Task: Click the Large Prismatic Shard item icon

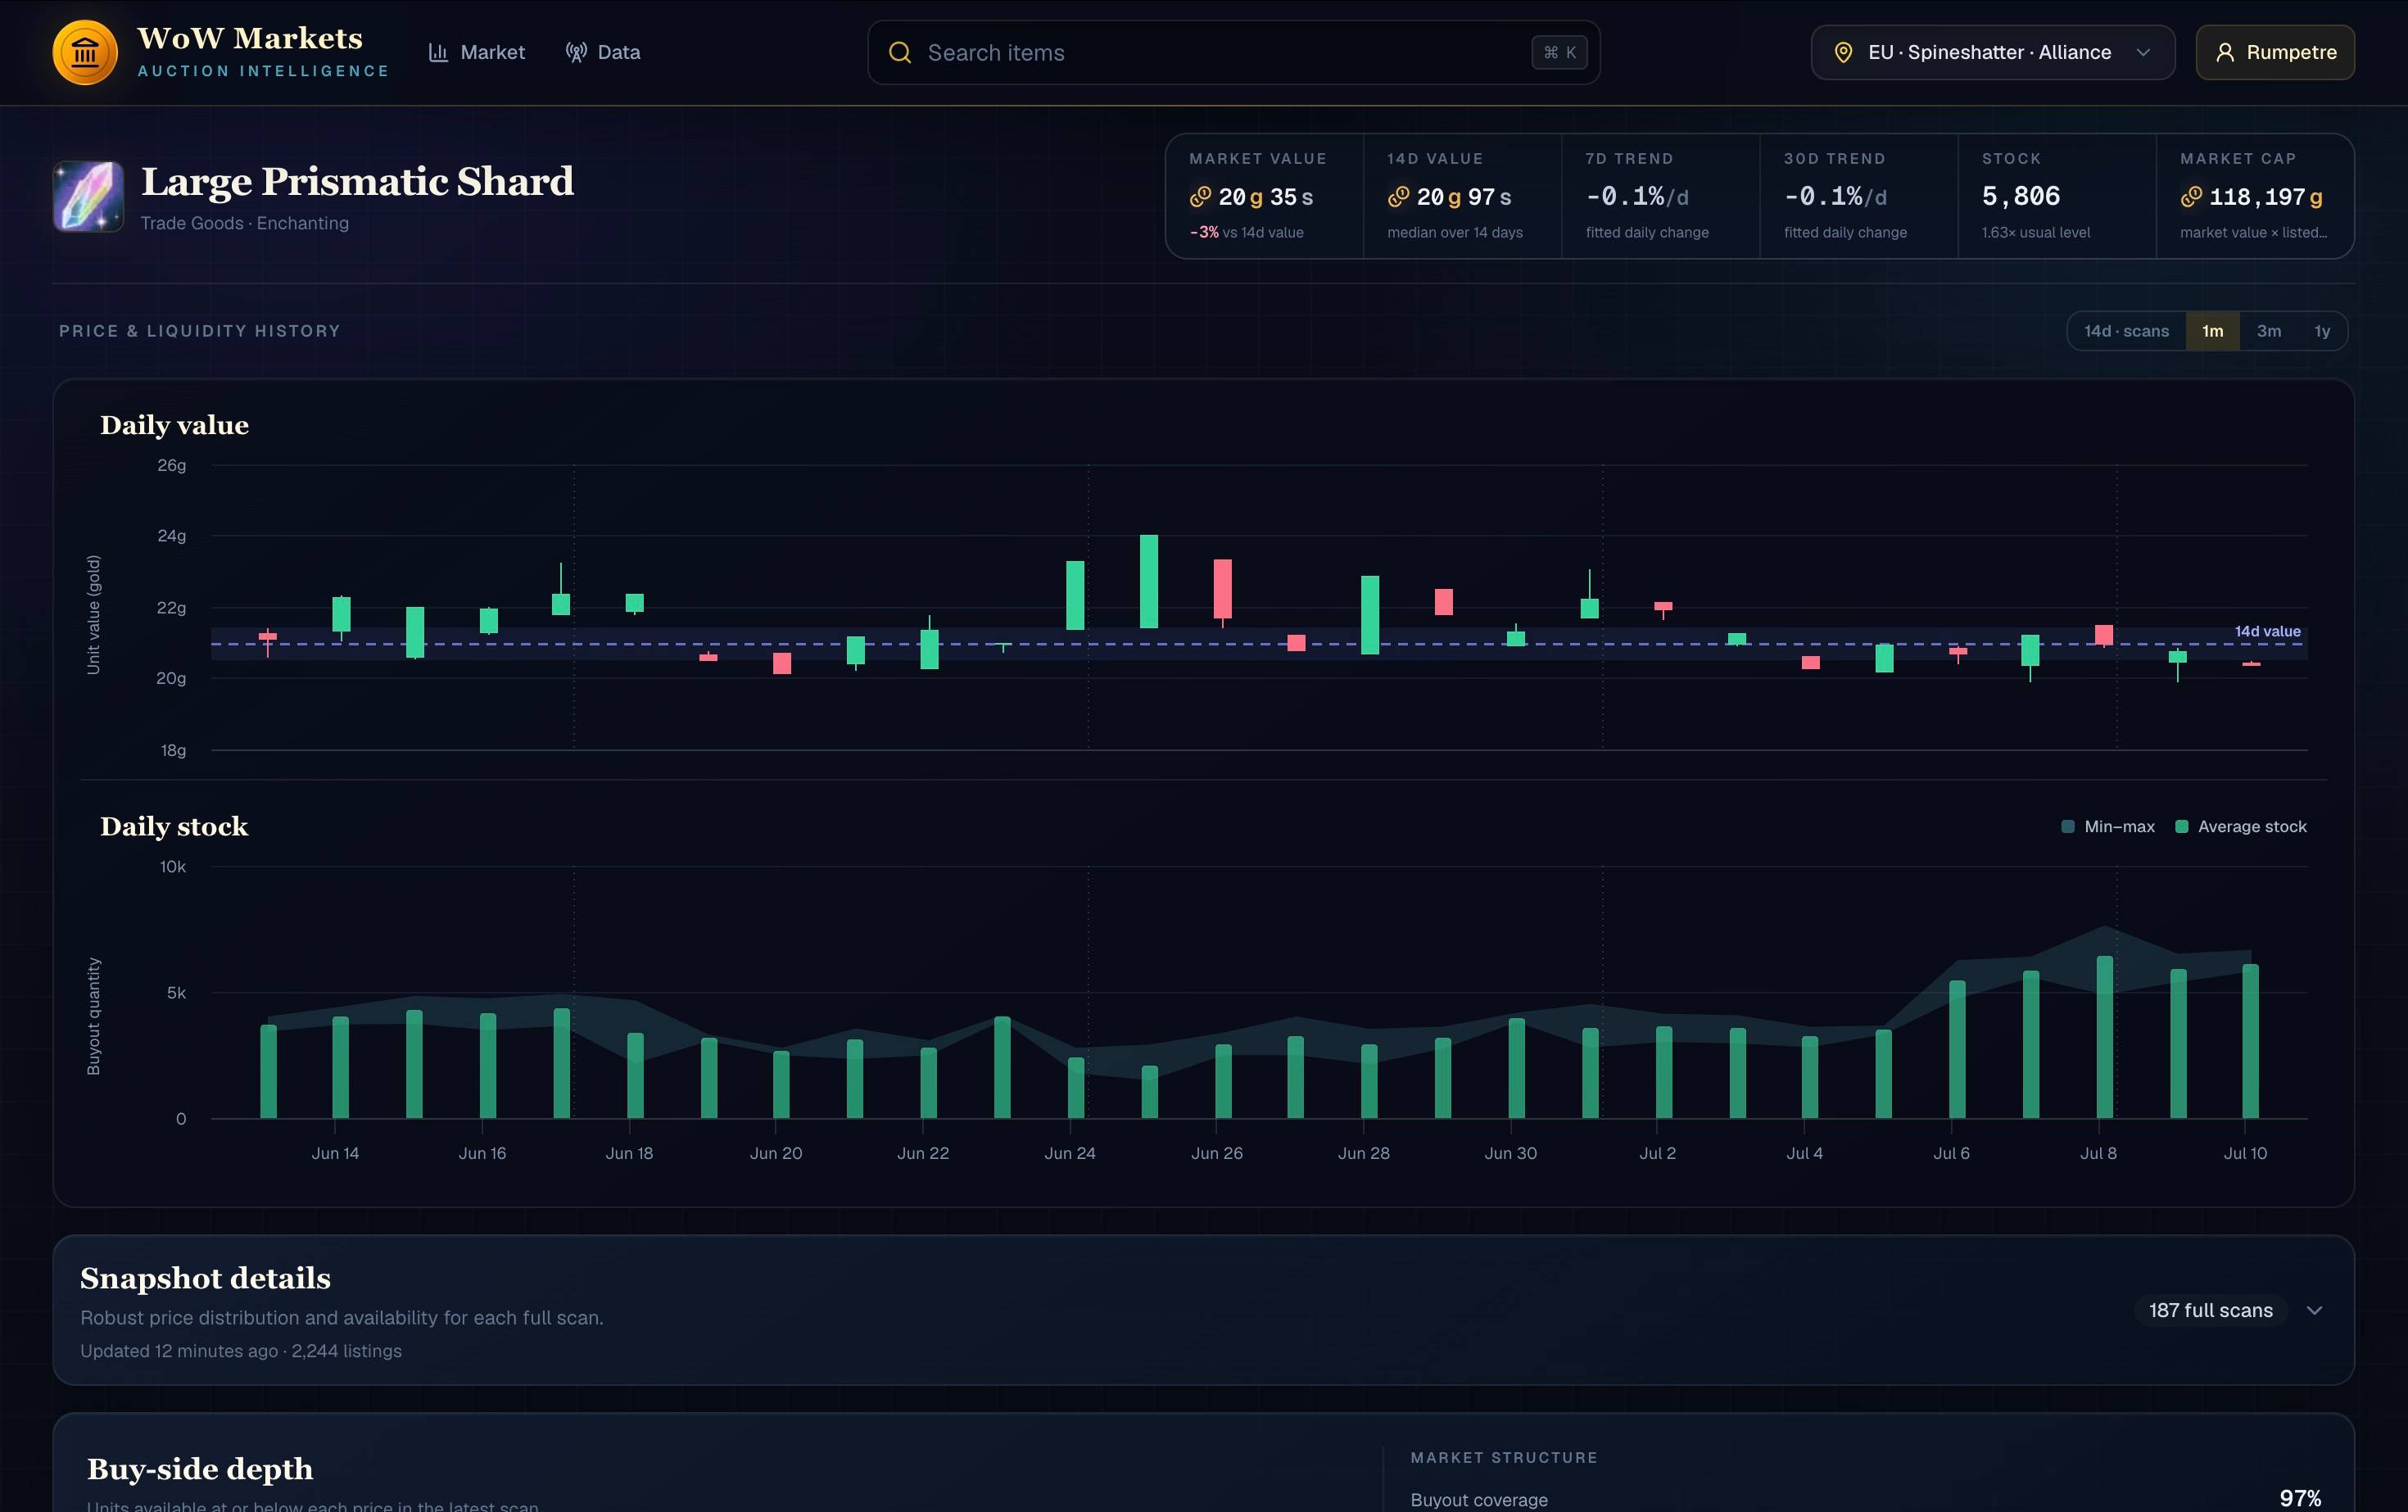Action: pyautogui.click(x=88, y=196)
